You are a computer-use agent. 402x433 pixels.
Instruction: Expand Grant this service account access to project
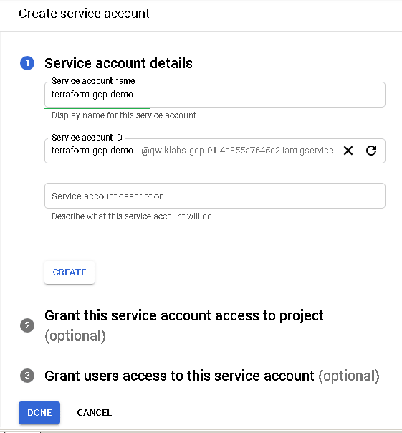(184, 315)
